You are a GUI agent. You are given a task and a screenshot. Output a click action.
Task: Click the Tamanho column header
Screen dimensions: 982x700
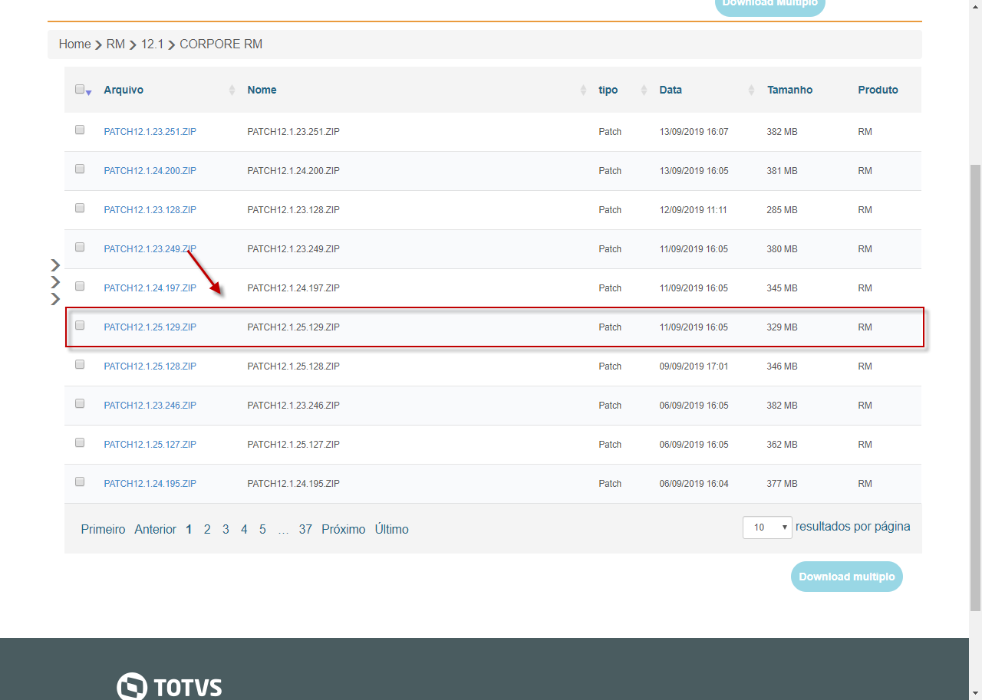789,90
